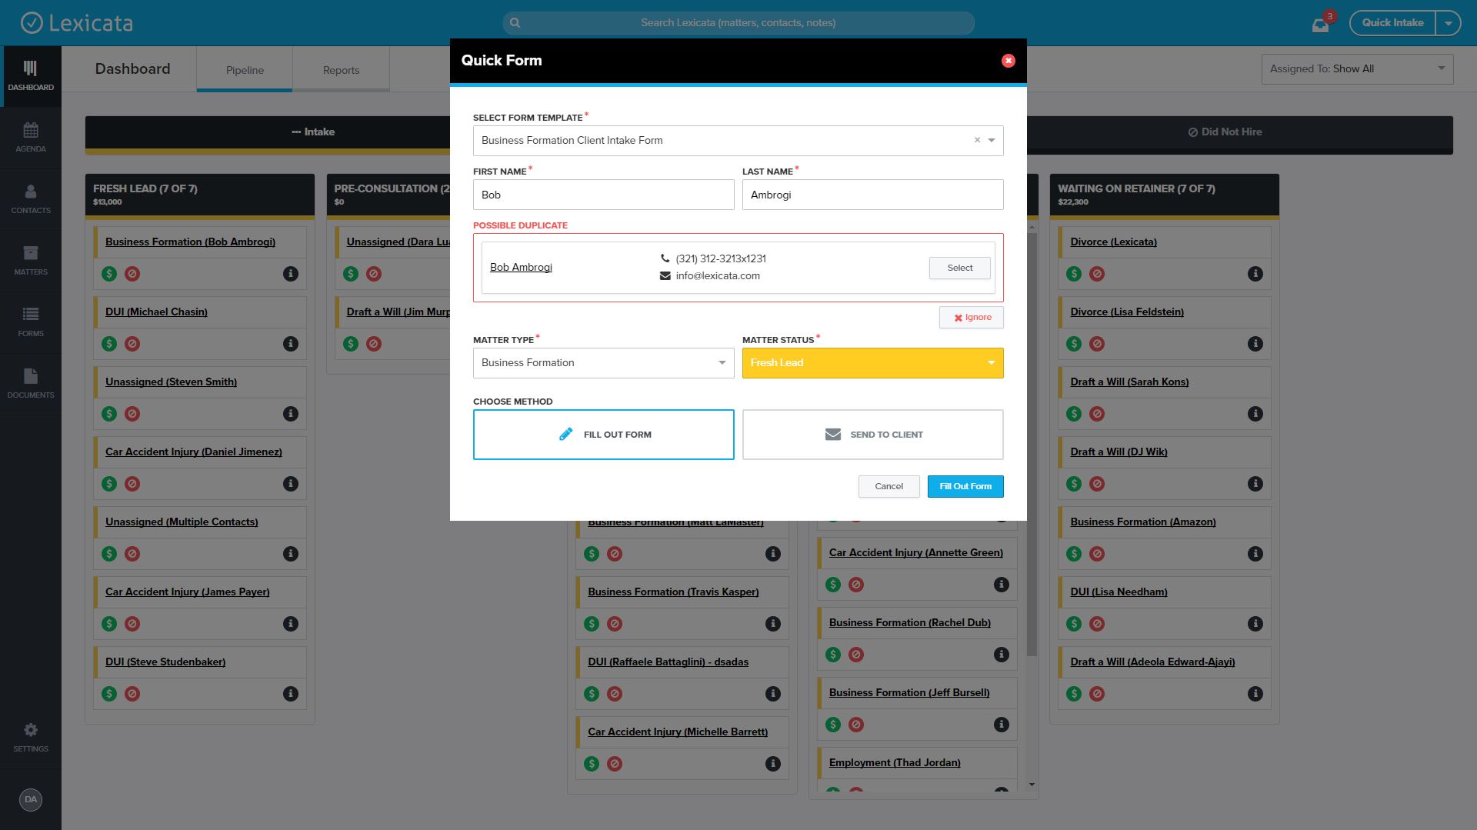Click green dollar icon on DUI (Michael Chasin)
The height and width of the screenshot is (830, 1477).
pyautogui.click(x=109, y=344)
